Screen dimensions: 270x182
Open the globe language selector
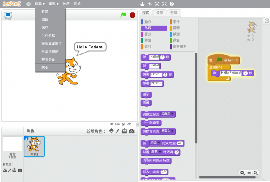point(28,4)
